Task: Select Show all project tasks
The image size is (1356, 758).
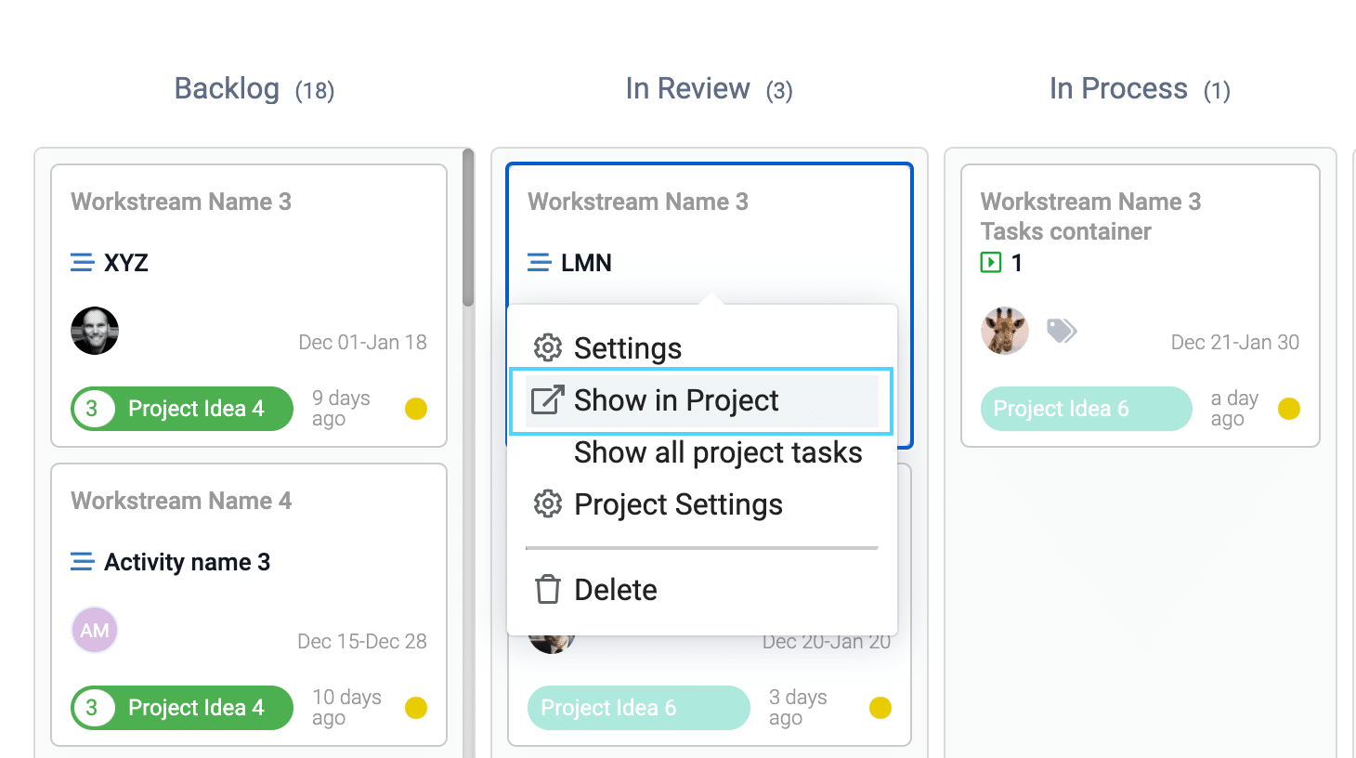Action: click(x=718, y=452)
